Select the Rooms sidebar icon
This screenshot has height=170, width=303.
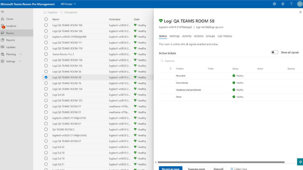click(3, 33)
